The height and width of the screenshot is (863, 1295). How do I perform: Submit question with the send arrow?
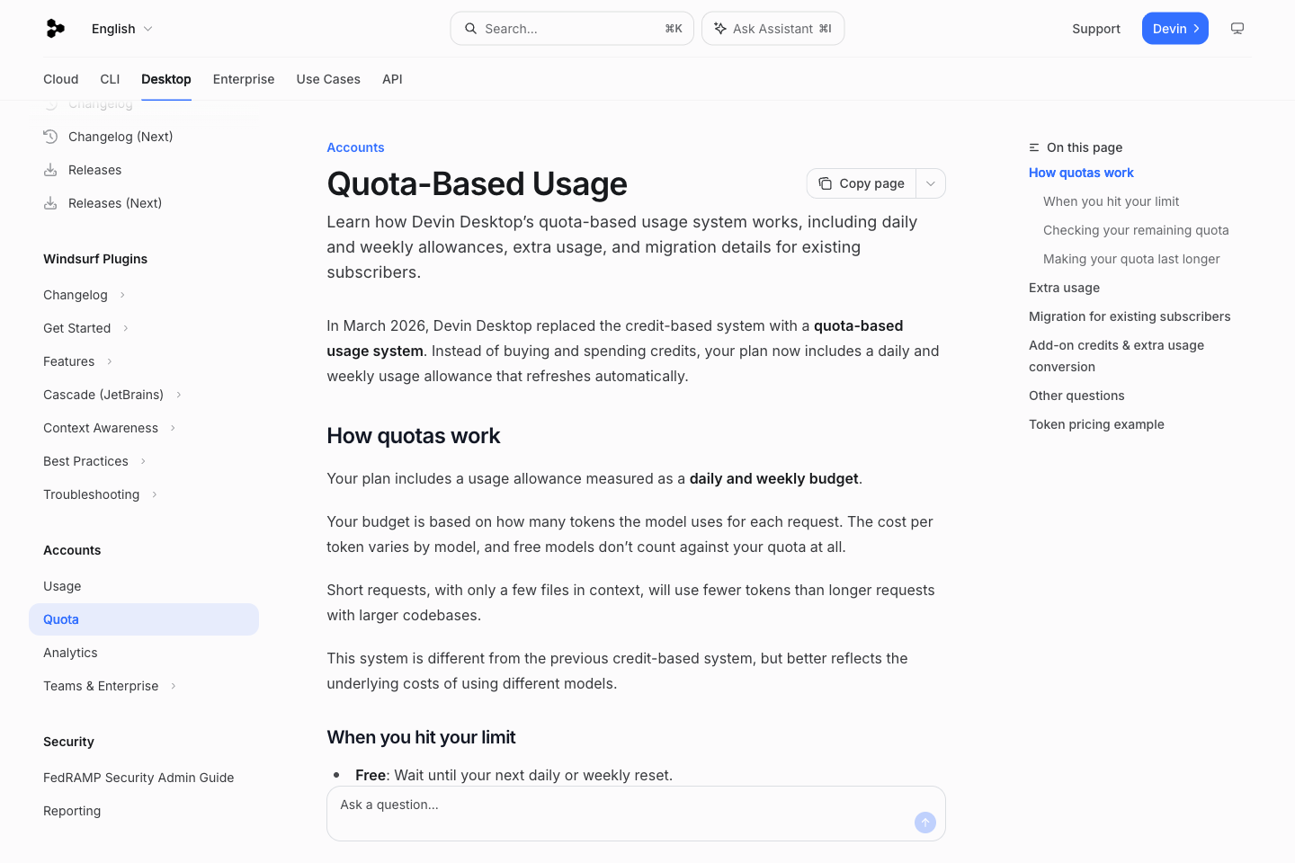coord(925,823)
